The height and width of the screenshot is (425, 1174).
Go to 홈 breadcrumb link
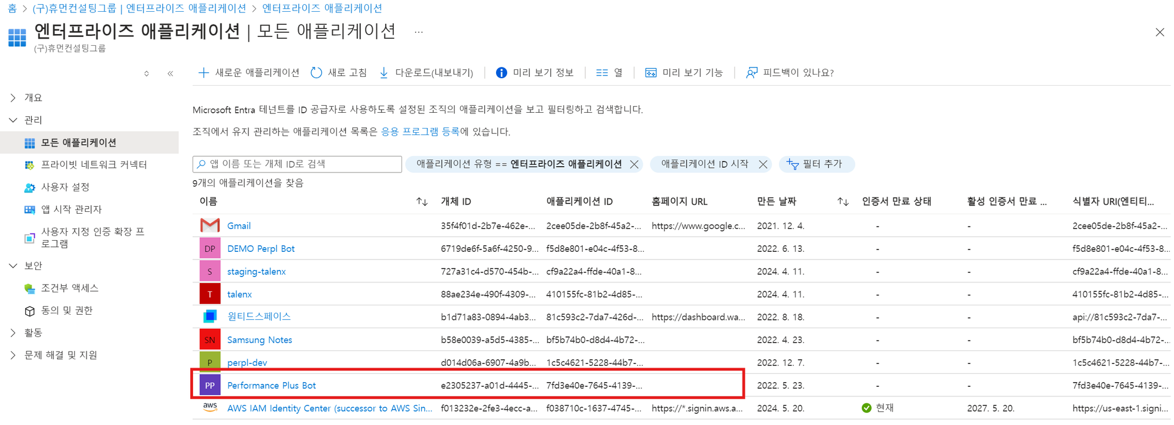pyautogui.click(x=12, y=8)
